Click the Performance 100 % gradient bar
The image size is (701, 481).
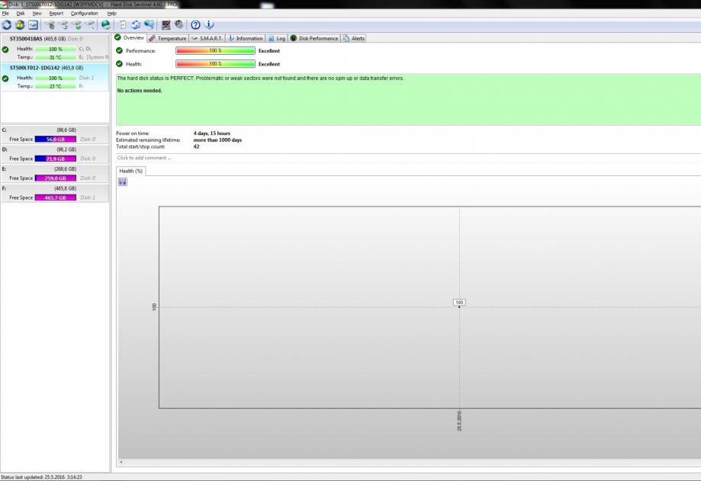pos(215,50)
